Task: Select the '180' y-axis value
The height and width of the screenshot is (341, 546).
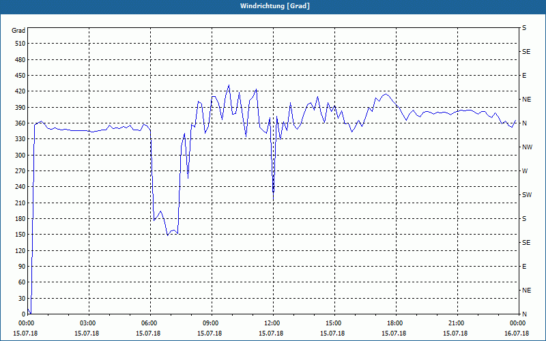Action: point(20,219)
